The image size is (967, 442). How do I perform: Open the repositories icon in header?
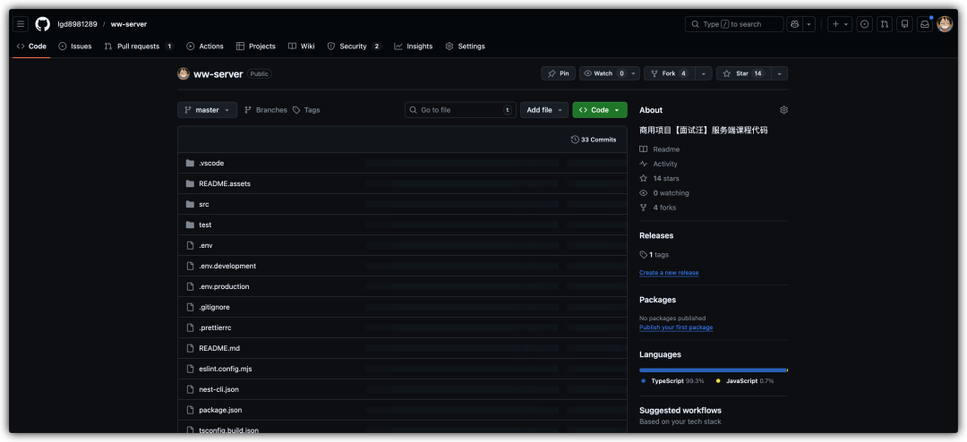click(x=904, y=24)
